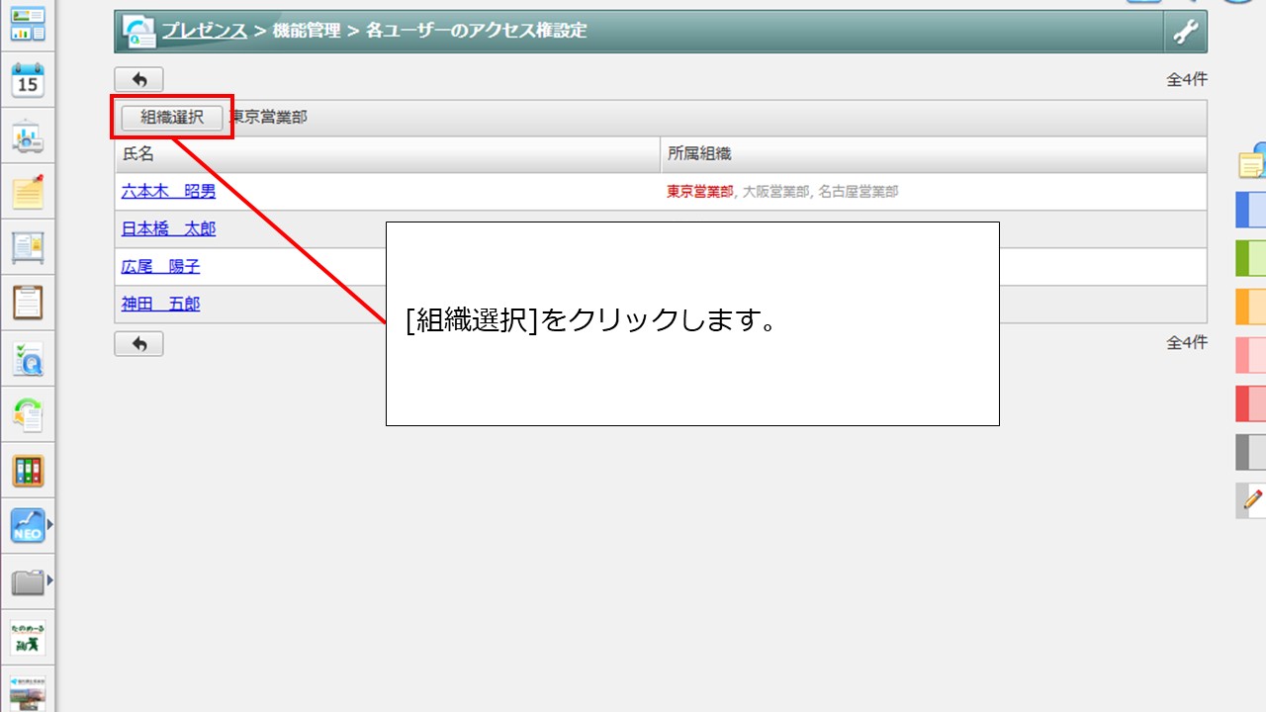Open the gray folder sidebar icon
The image size is (1266, 712).
(x=28, y=581)
